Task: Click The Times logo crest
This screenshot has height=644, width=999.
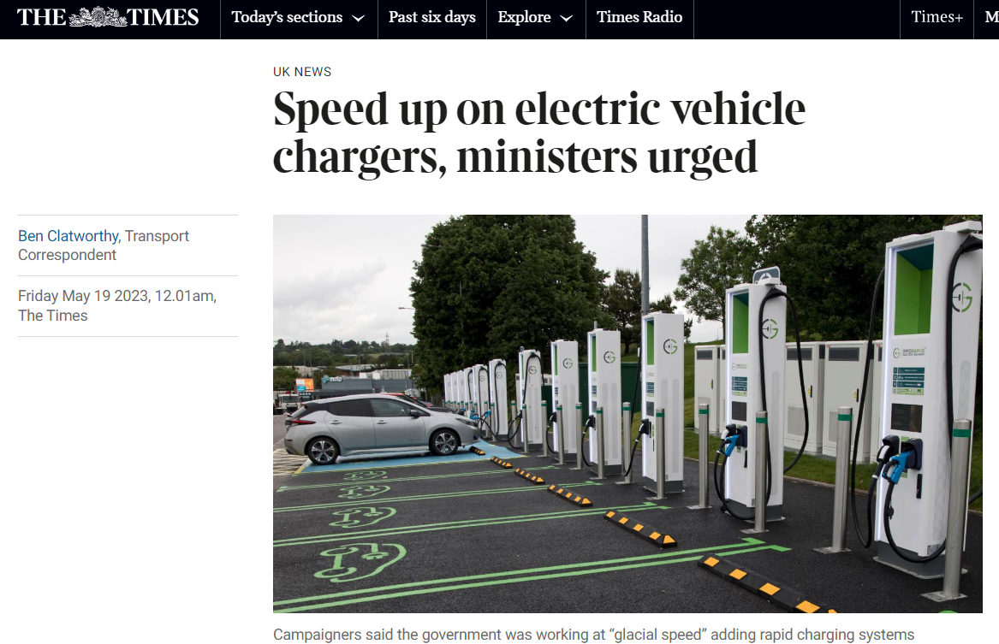Action: point(98,17)
